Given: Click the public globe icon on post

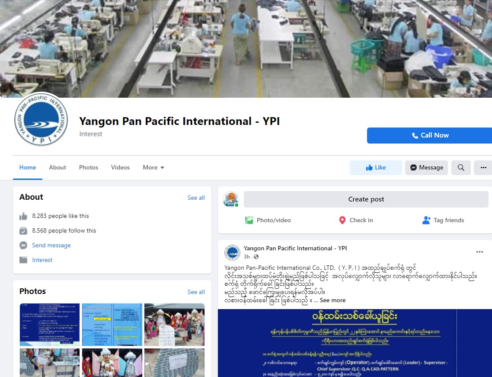Looking at the screenshot, I should click(256, 257).
